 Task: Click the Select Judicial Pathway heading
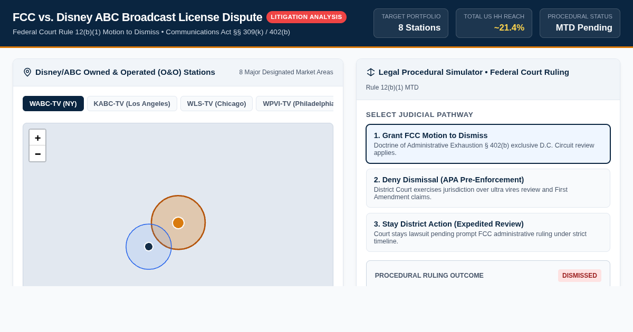coord(420,114)
